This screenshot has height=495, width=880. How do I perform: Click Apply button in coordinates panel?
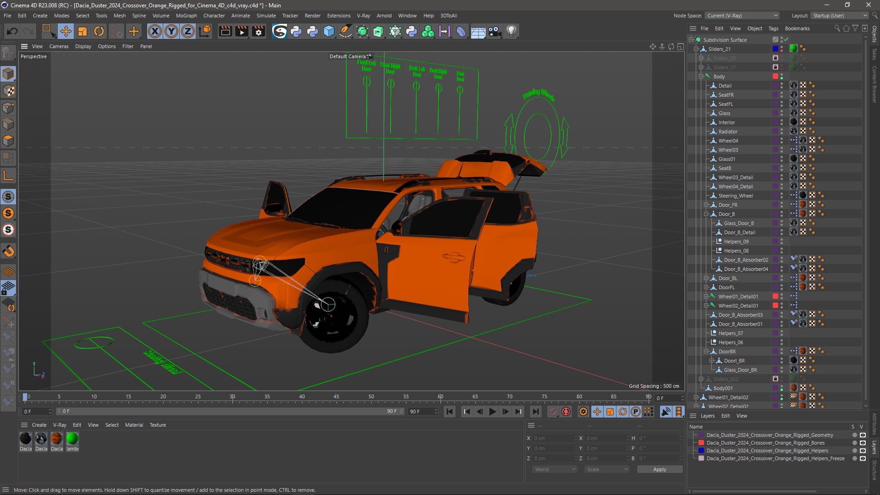(x=660, y=469)
